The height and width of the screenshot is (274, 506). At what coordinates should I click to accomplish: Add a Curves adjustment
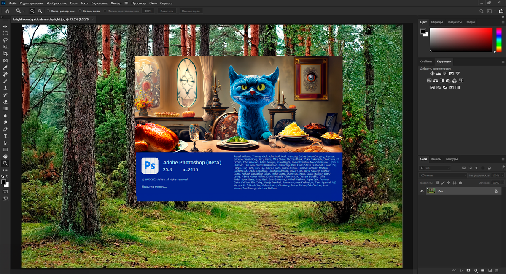pyautogui.click(x=445, y=74)
